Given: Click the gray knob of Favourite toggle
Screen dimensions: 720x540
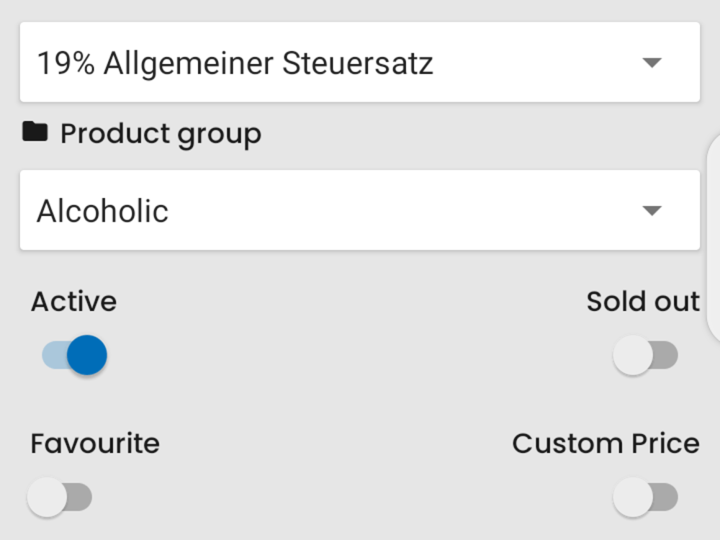Looking at the screenshot, I should 47,497.
